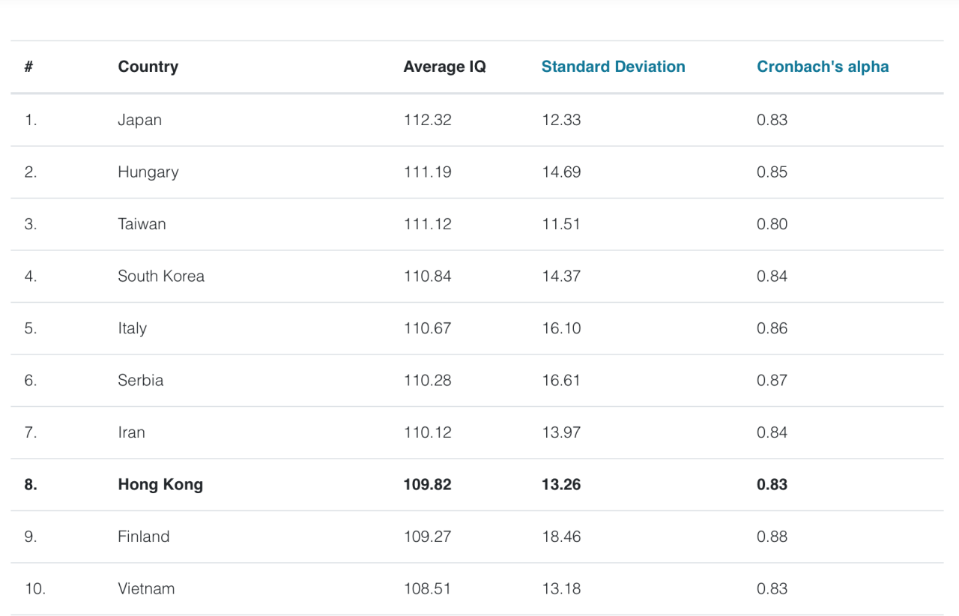Select the Vietnam row name
Image resolution: width=959 pixels, height=616 pixels.
[x=146, y=589]
